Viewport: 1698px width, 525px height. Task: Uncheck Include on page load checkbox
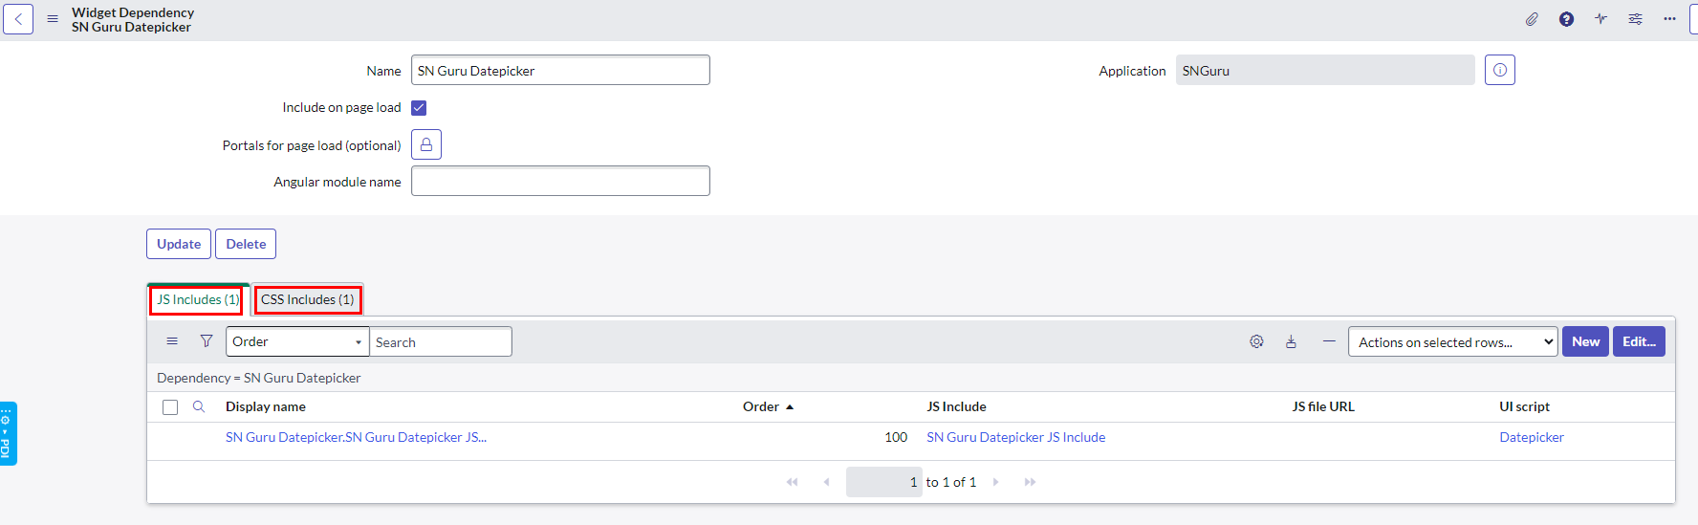419,108
